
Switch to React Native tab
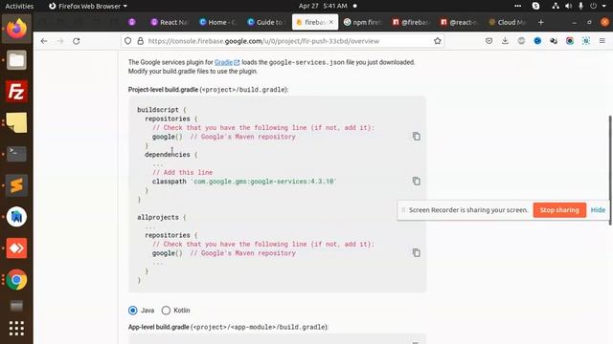[x=170, y=23]
